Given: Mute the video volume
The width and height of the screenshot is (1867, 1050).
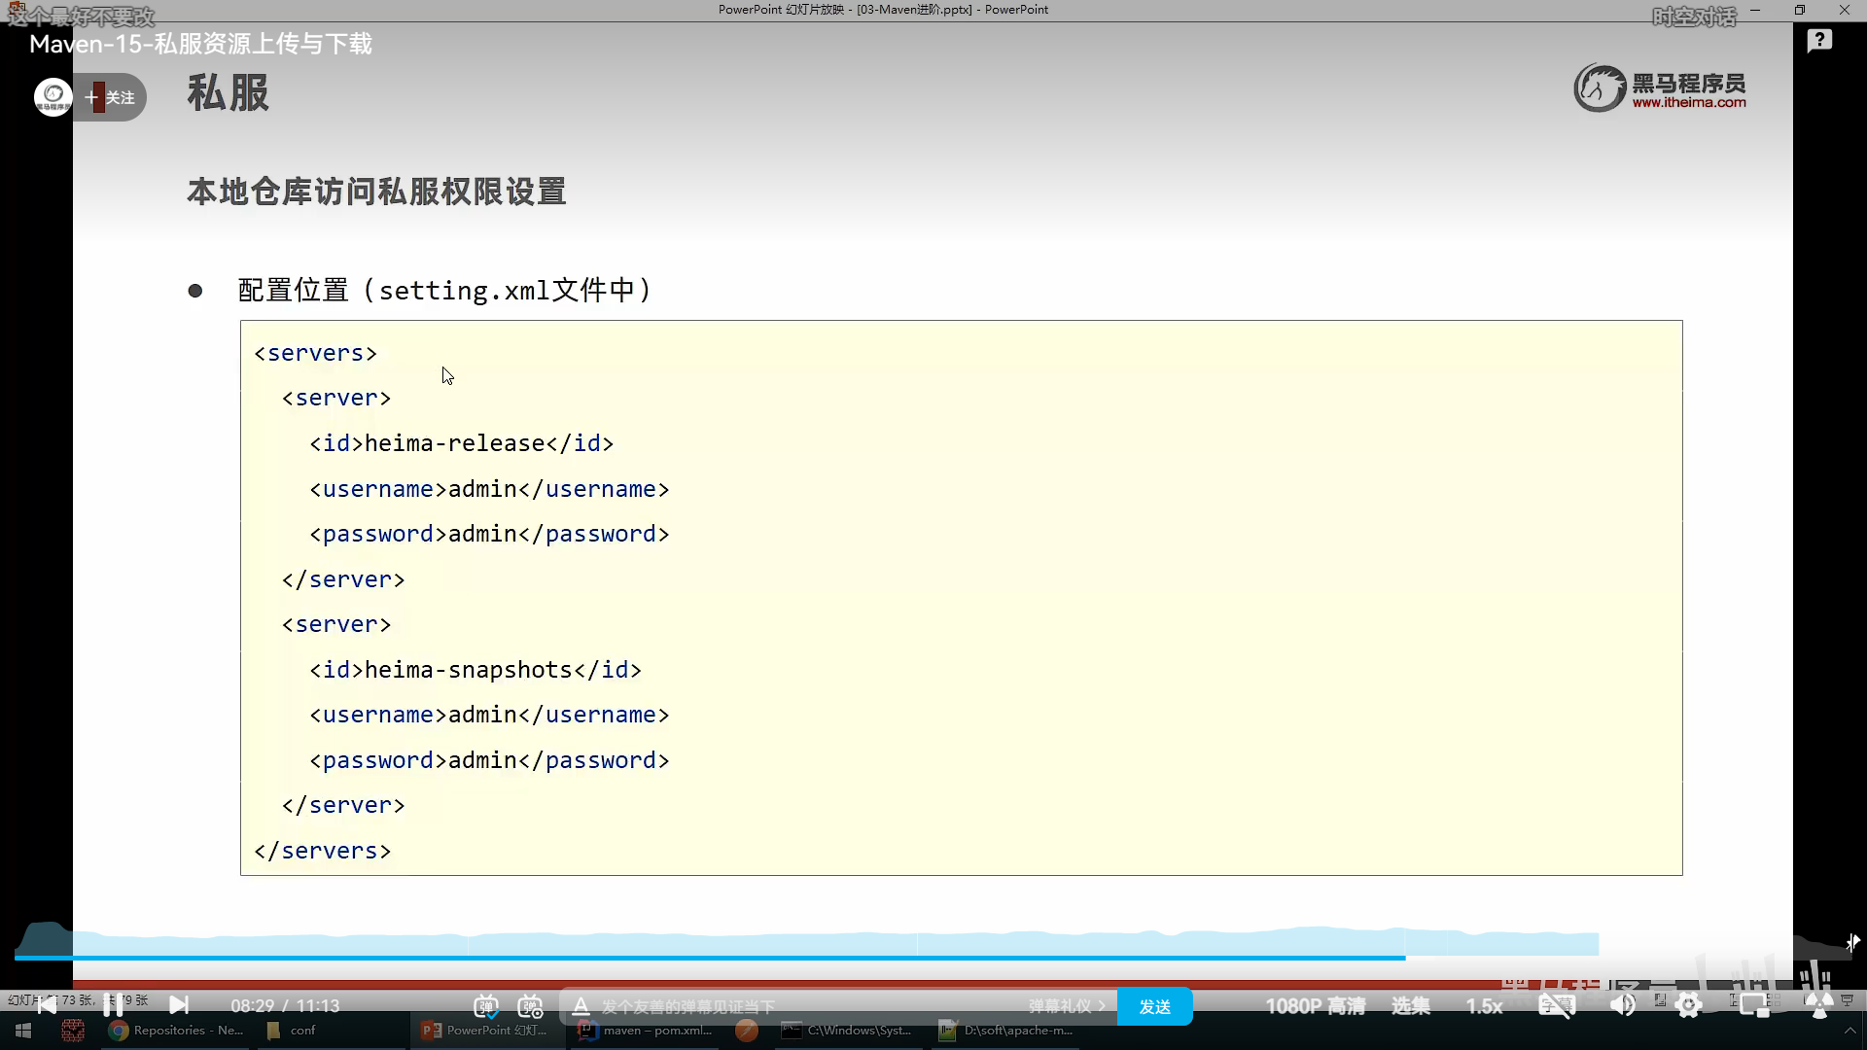Looking at the screenshot, I should coord(1622,1006).
